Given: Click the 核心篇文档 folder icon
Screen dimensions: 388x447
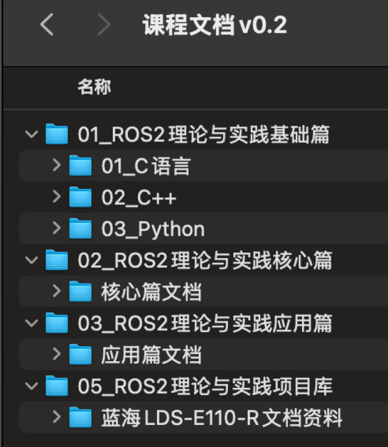Looking at the screenshot, I should [x=80, y=291].
